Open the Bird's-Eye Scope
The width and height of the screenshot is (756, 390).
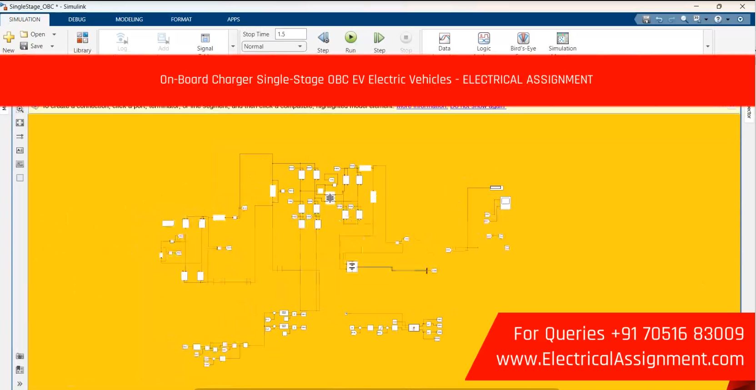point(523,42)
